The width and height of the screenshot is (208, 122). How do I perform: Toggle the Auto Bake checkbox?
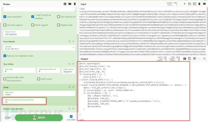(71, 116)
